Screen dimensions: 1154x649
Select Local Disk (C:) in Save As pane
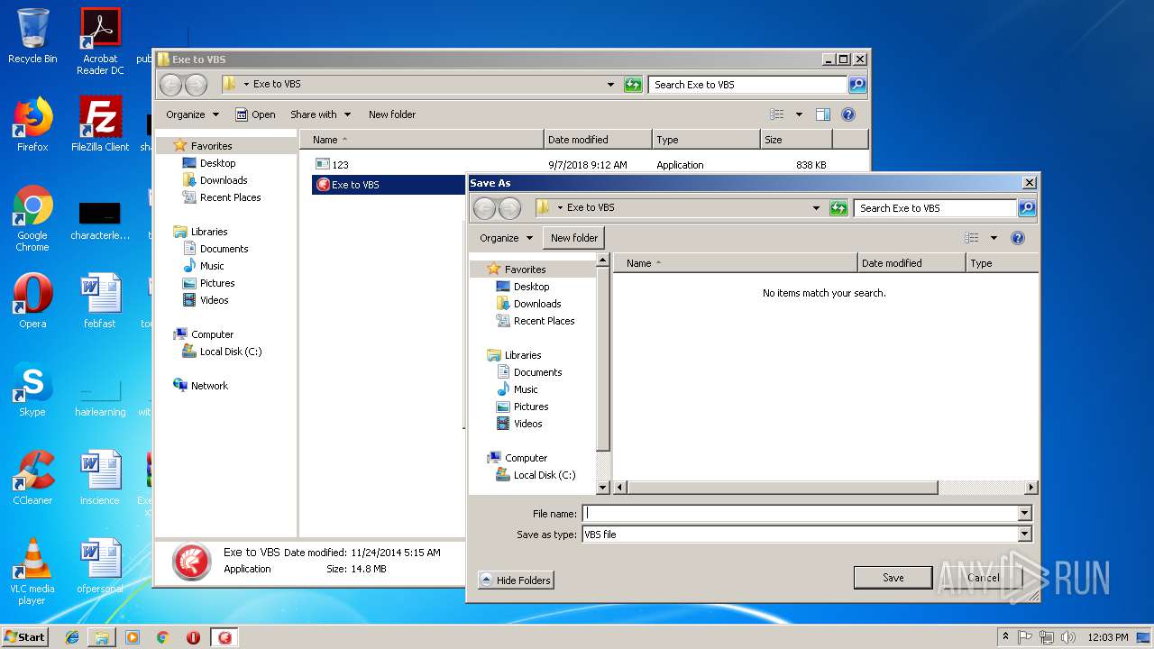pyautogui.click(x=545, y=475)
